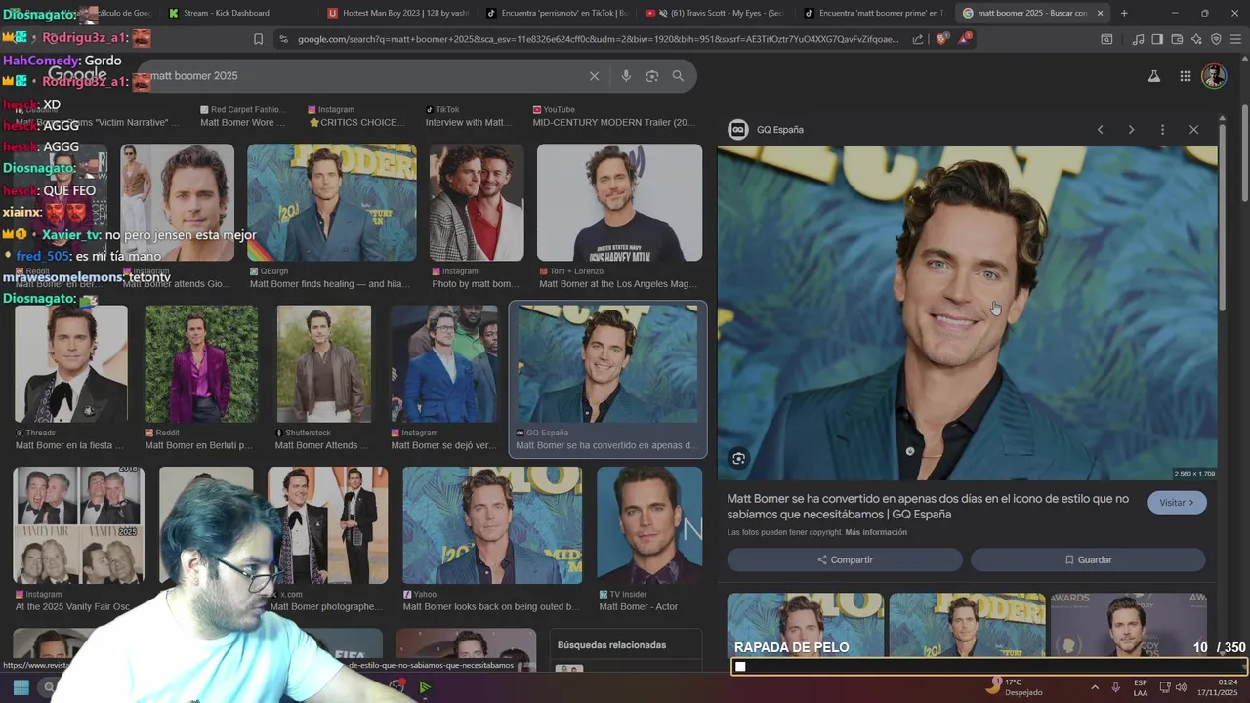Viewport: 1250px width, 703px height.
Task: Open the AWARDS related image in preview panel
Action: pyautogui.click(x=1128, y=625)
